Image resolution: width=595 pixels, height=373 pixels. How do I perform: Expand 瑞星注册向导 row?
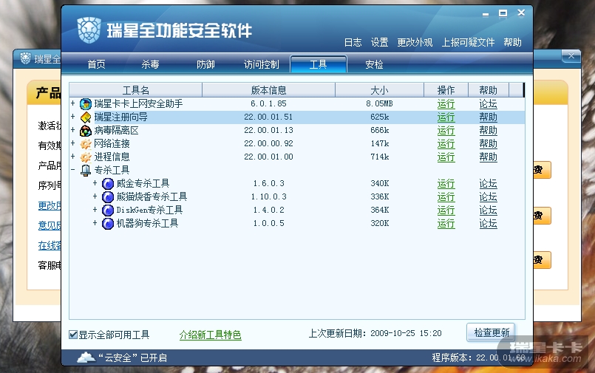tap(73, 116)
